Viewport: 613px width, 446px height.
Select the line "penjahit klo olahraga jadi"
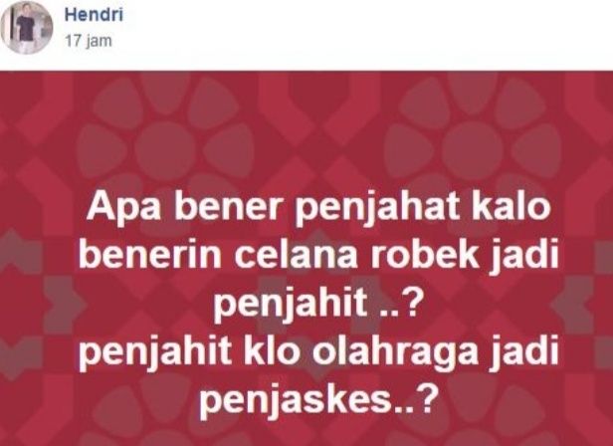318,352
